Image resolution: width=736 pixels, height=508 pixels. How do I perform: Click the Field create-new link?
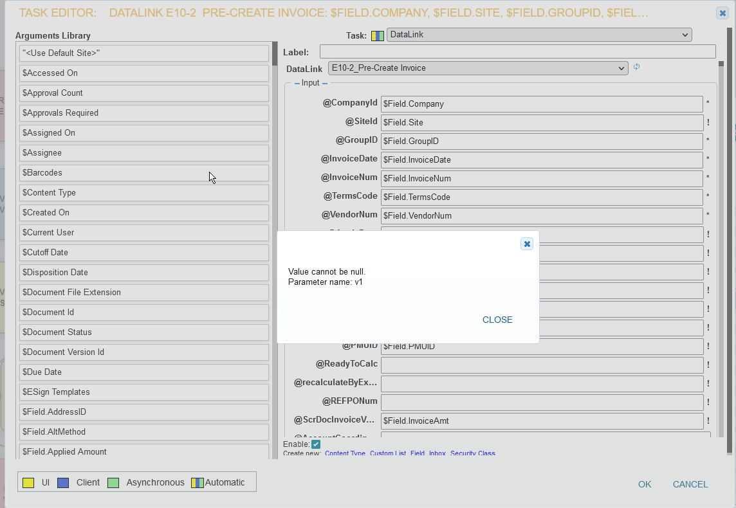[x=418, y=453]
